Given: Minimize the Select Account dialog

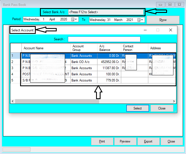Looking at the screenshot, I should (145, 30).
